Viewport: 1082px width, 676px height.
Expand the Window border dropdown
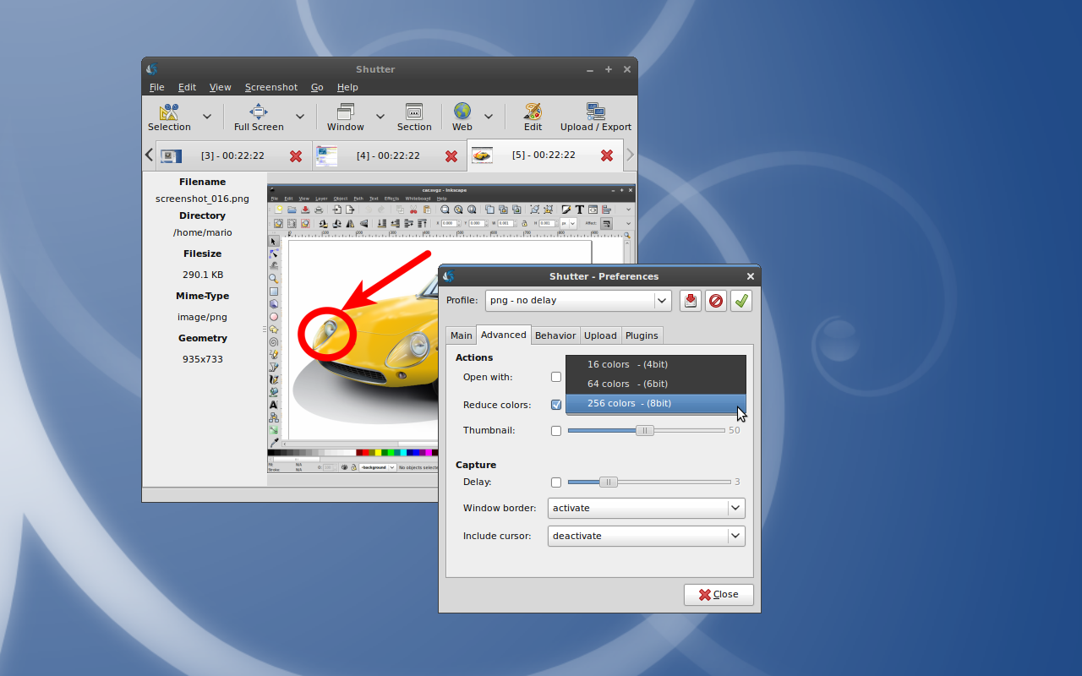click(x=647, y=508)
